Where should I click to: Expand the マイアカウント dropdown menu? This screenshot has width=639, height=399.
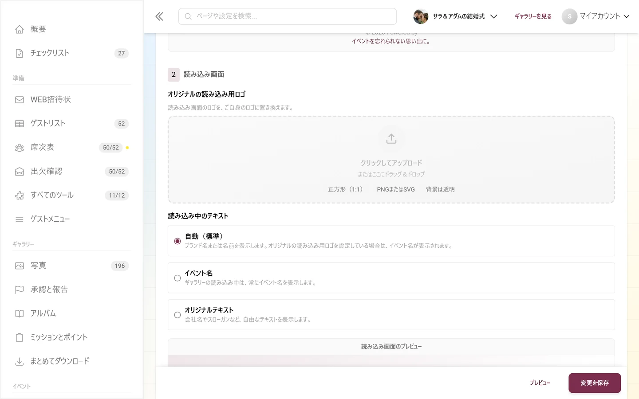(x=596, y=16)
